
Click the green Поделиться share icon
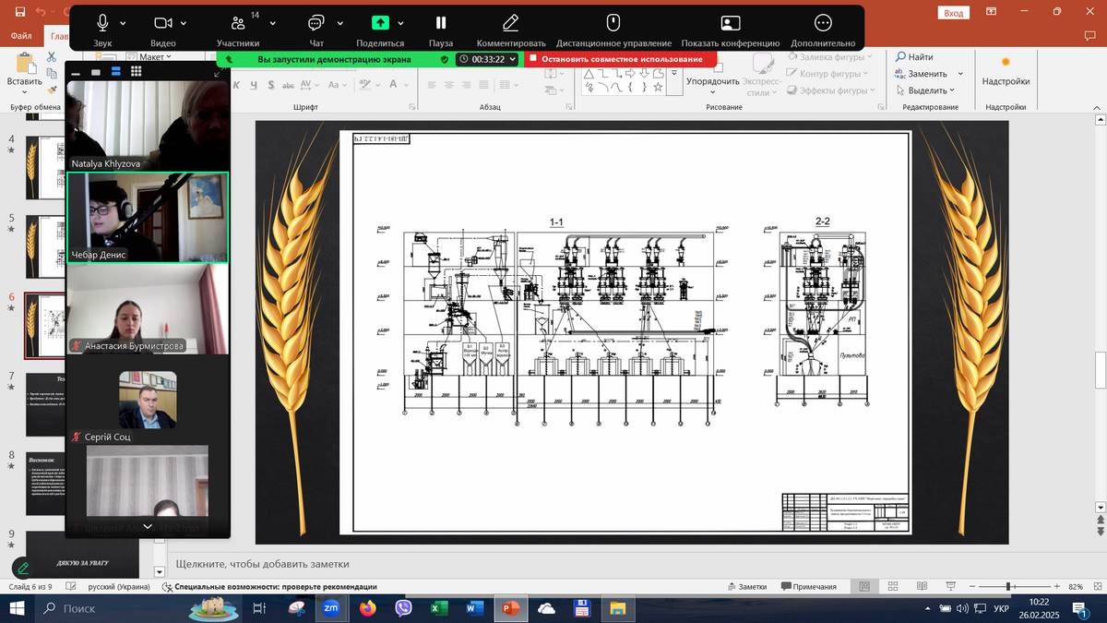tap(380, 23)
